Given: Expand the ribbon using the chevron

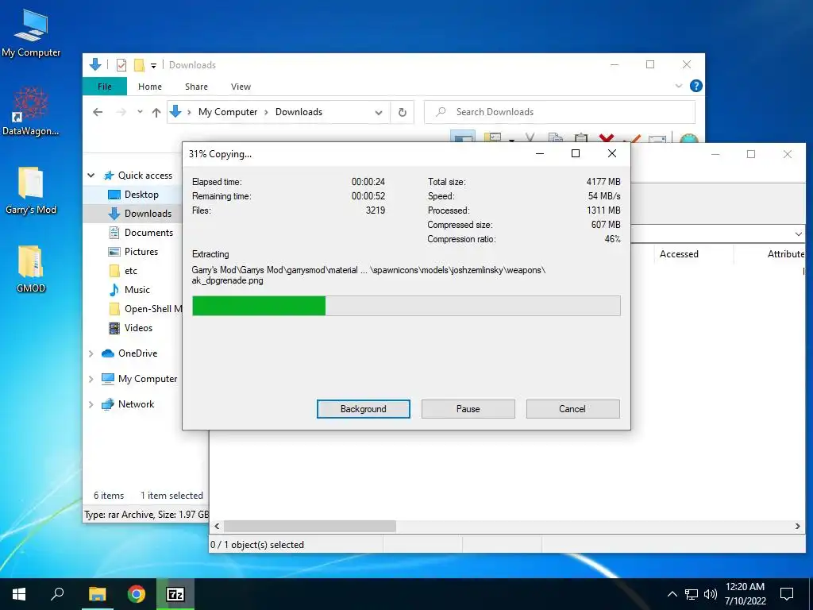Looking at the screenshot, I should pyautogui.click(x=678, y=86).
